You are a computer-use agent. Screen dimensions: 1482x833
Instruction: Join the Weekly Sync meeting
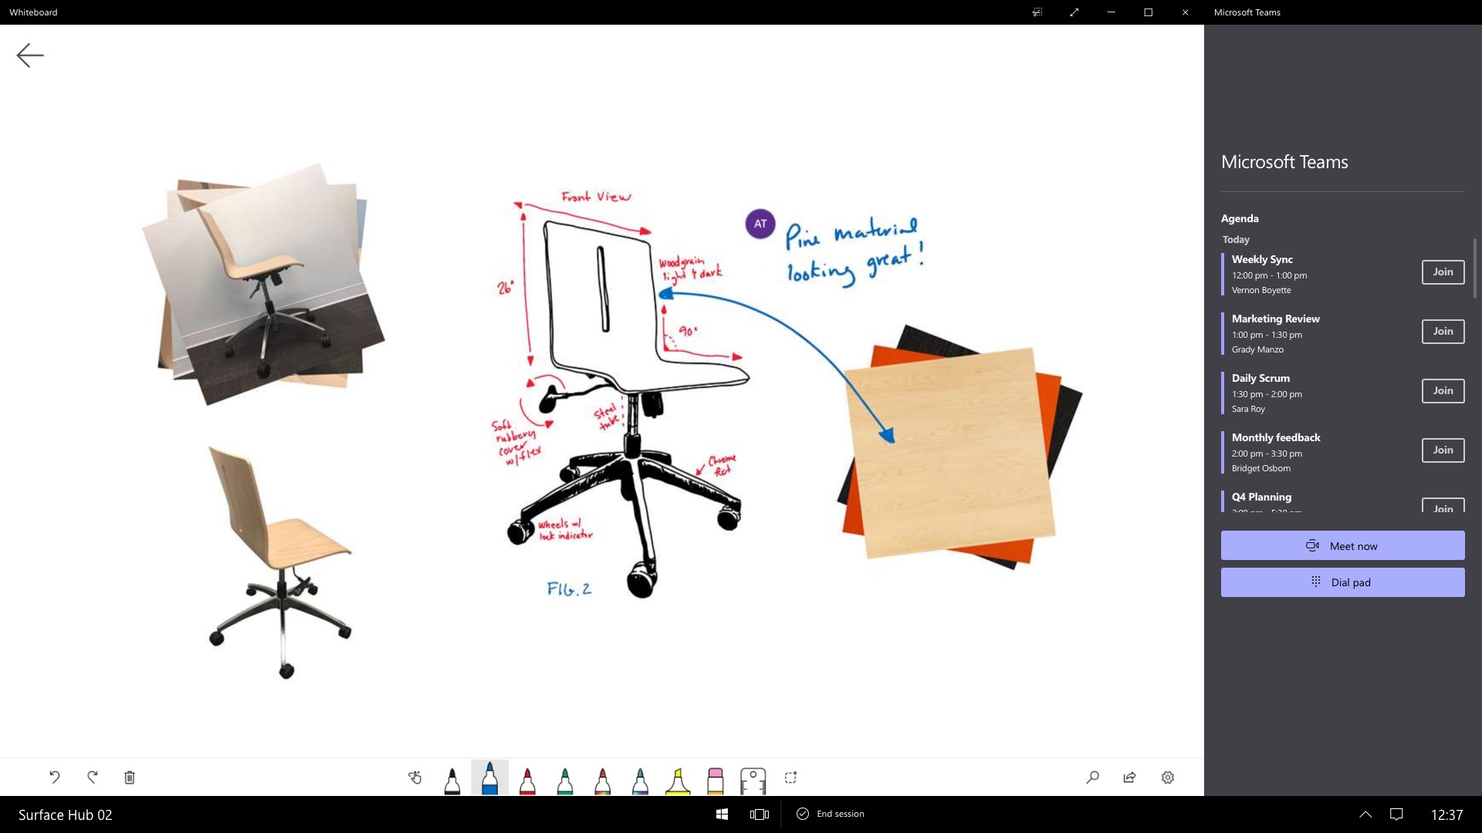click(1442, 272)
